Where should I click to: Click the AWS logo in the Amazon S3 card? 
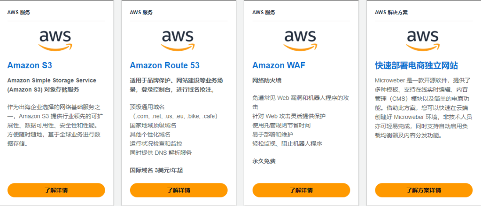[56, 40]
